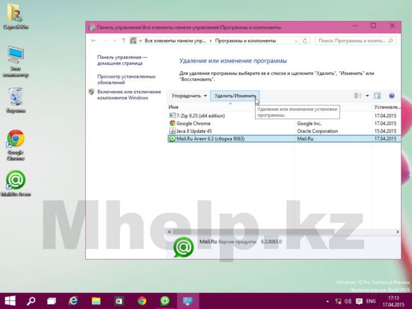
Task: Click the Mail.Ru icon in details pane
Action: click(x=183, y=247)
